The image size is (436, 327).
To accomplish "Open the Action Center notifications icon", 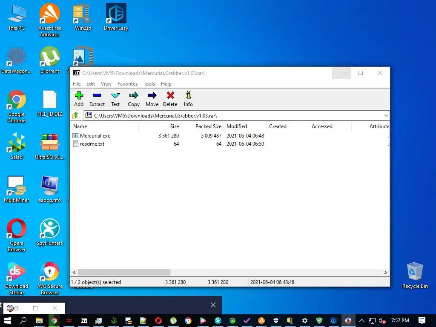I will click(x=422, y=321).
